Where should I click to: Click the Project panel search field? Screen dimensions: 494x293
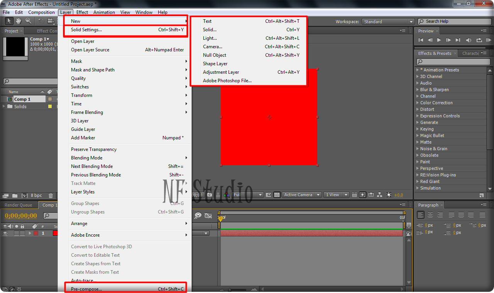(30, 81)
